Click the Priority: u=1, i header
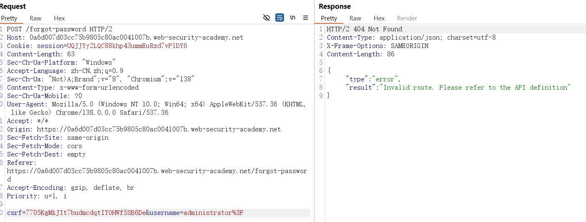 pyautogui.click(x=37, y=196)
